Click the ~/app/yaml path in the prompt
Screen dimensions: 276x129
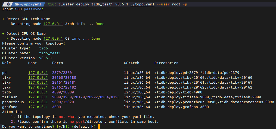click(x=30, y=4)
